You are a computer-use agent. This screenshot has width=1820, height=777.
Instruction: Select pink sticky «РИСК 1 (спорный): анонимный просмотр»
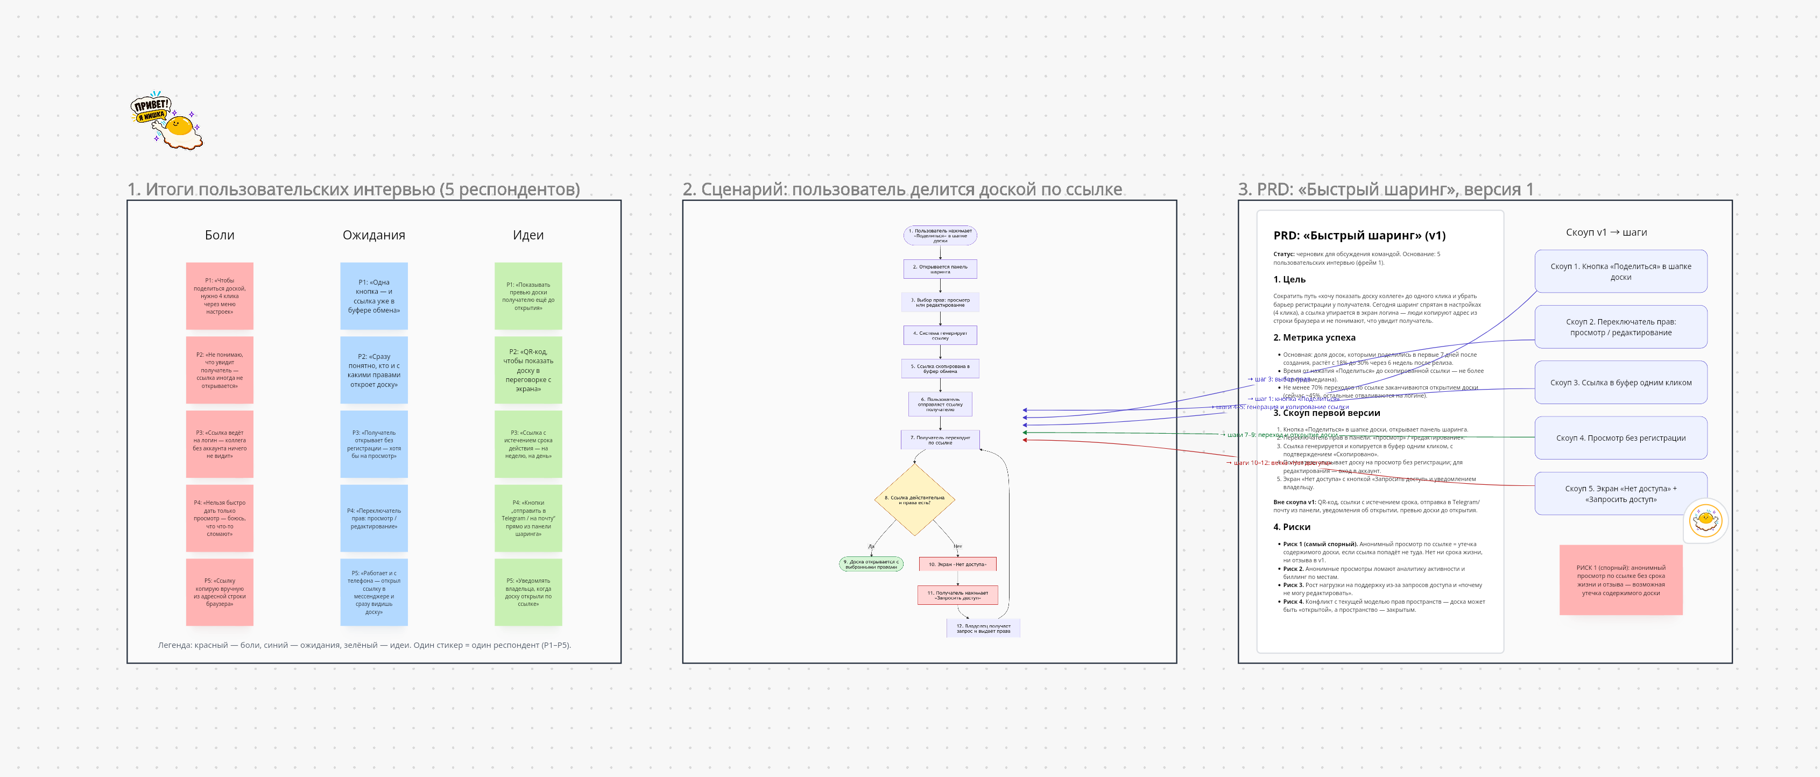pos(1621,580)
